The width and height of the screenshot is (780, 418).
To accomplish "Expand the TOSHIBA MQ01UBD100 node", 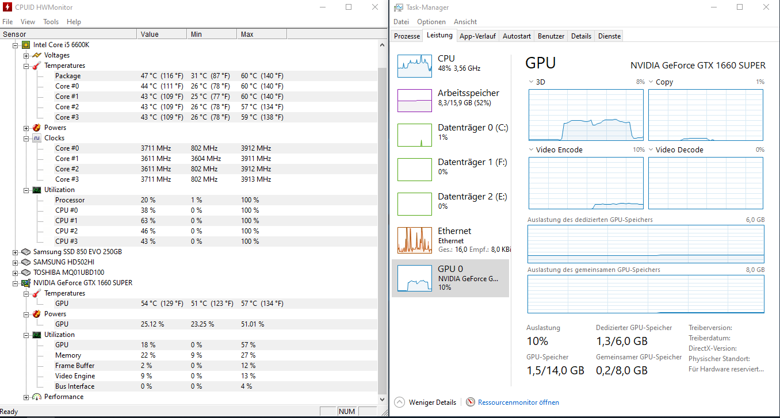I will point(16,273).
